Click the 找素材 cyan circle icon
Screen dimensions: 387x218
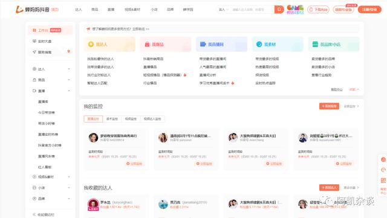click(259, 44)
